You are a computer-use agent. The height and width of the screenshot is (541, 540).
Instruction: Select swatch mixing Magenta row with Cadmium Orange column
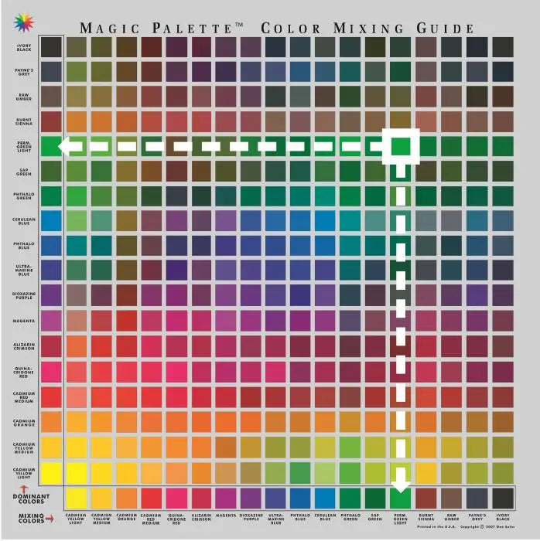(x=127, y=321)
